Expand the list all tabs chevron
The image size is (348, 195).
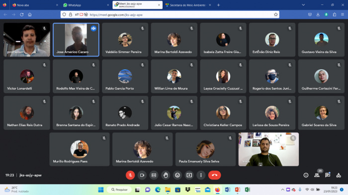pyautogui.click(x=303, y=5)
